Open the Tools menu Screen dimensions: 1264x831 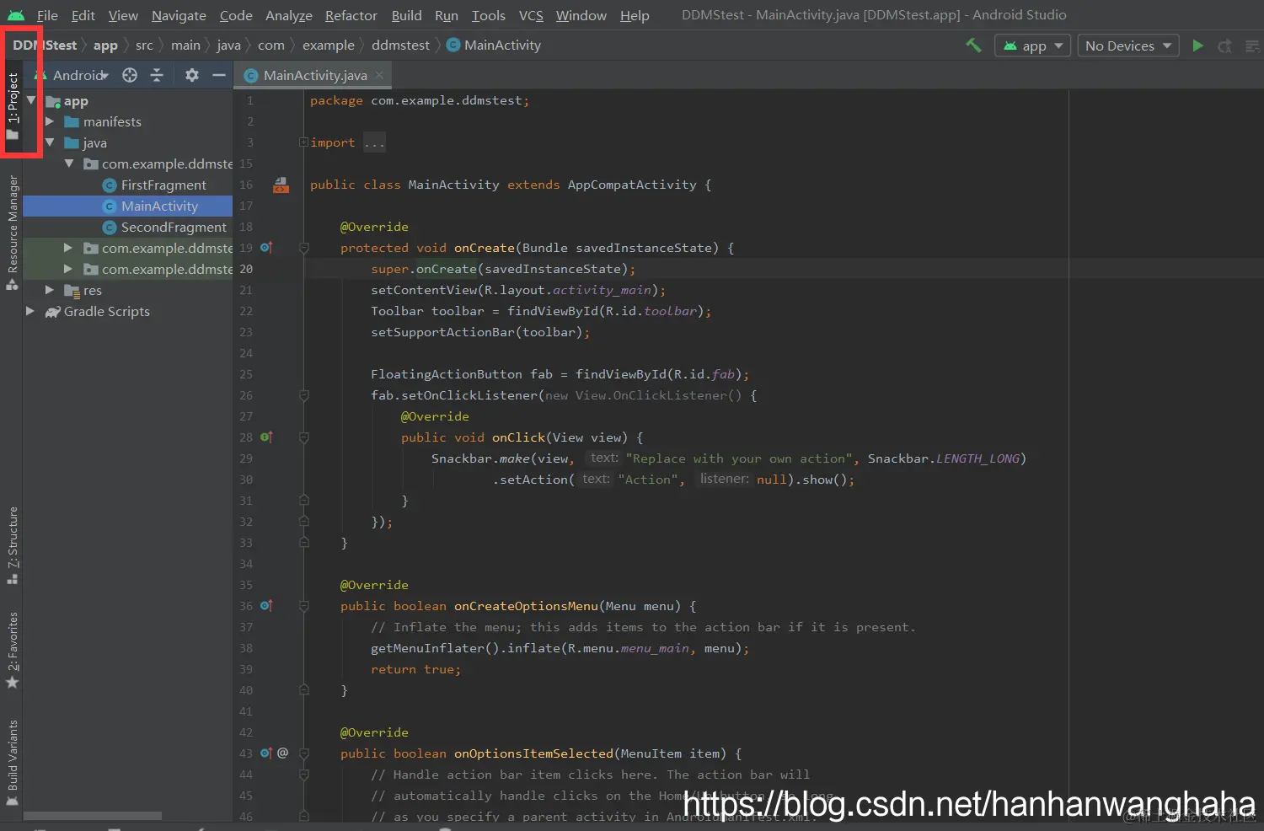tap(489, 15)
